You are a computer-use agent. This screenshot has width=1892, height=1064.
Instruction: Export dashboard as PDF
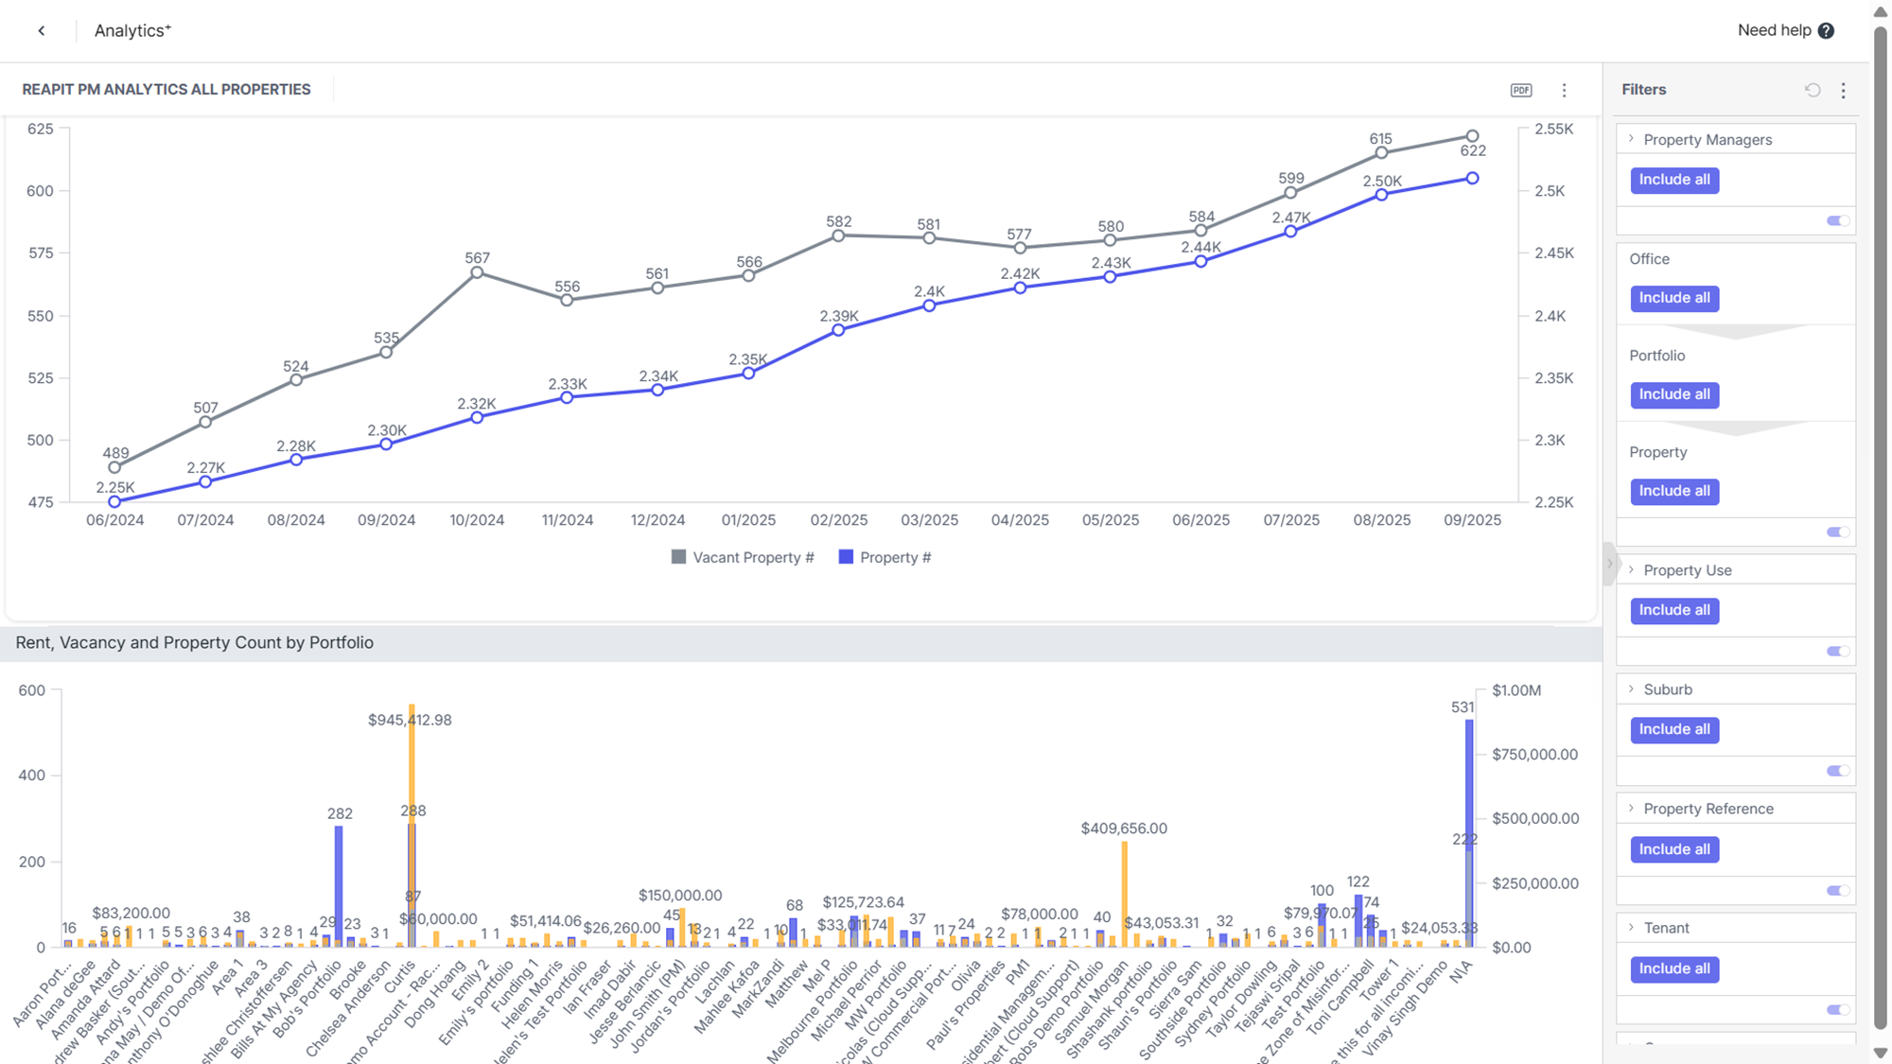[x=1521, y=90]
